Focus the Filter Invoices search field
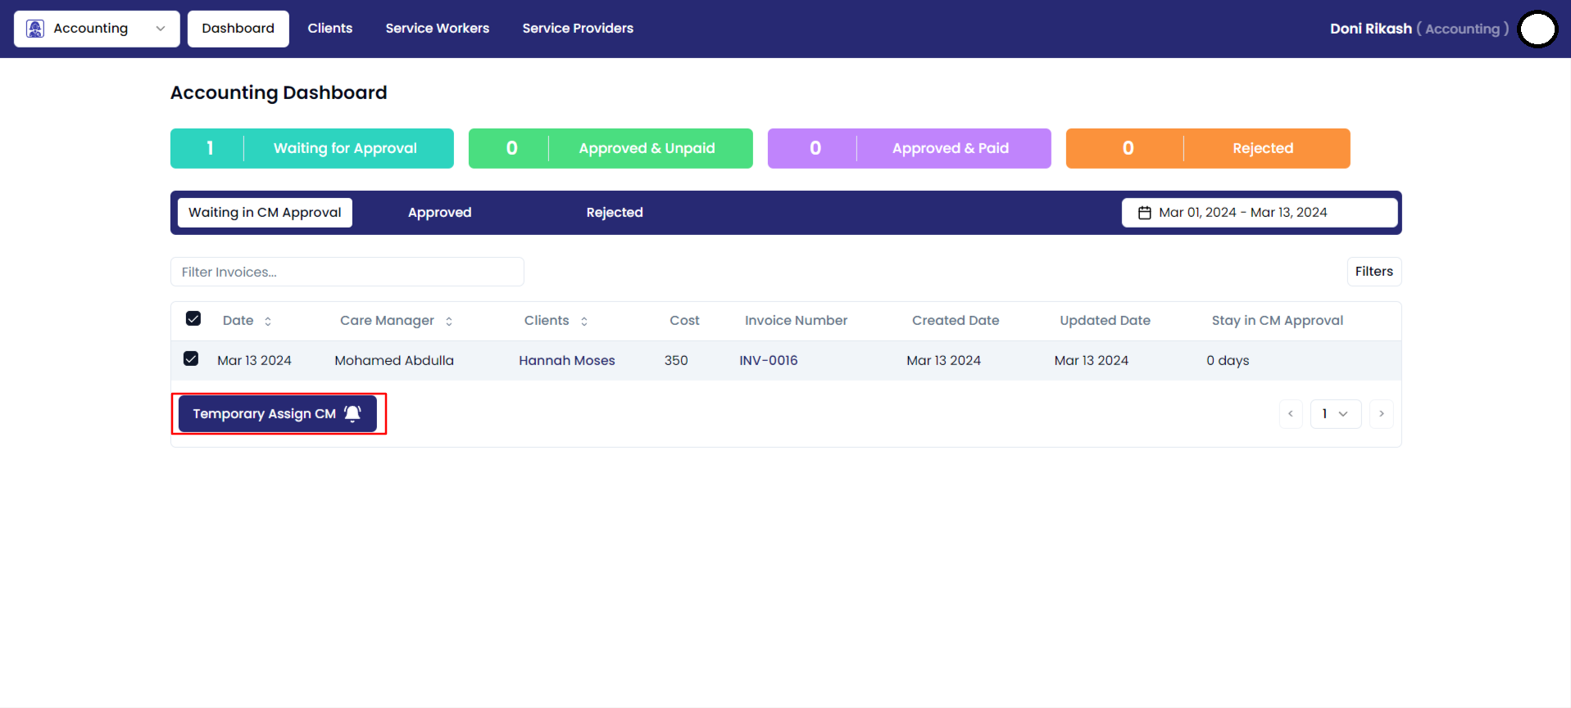 (347, 272)
